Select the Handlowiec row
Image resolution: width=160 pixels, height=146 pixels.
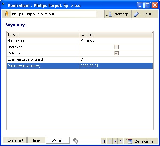[x=80, y=41]
